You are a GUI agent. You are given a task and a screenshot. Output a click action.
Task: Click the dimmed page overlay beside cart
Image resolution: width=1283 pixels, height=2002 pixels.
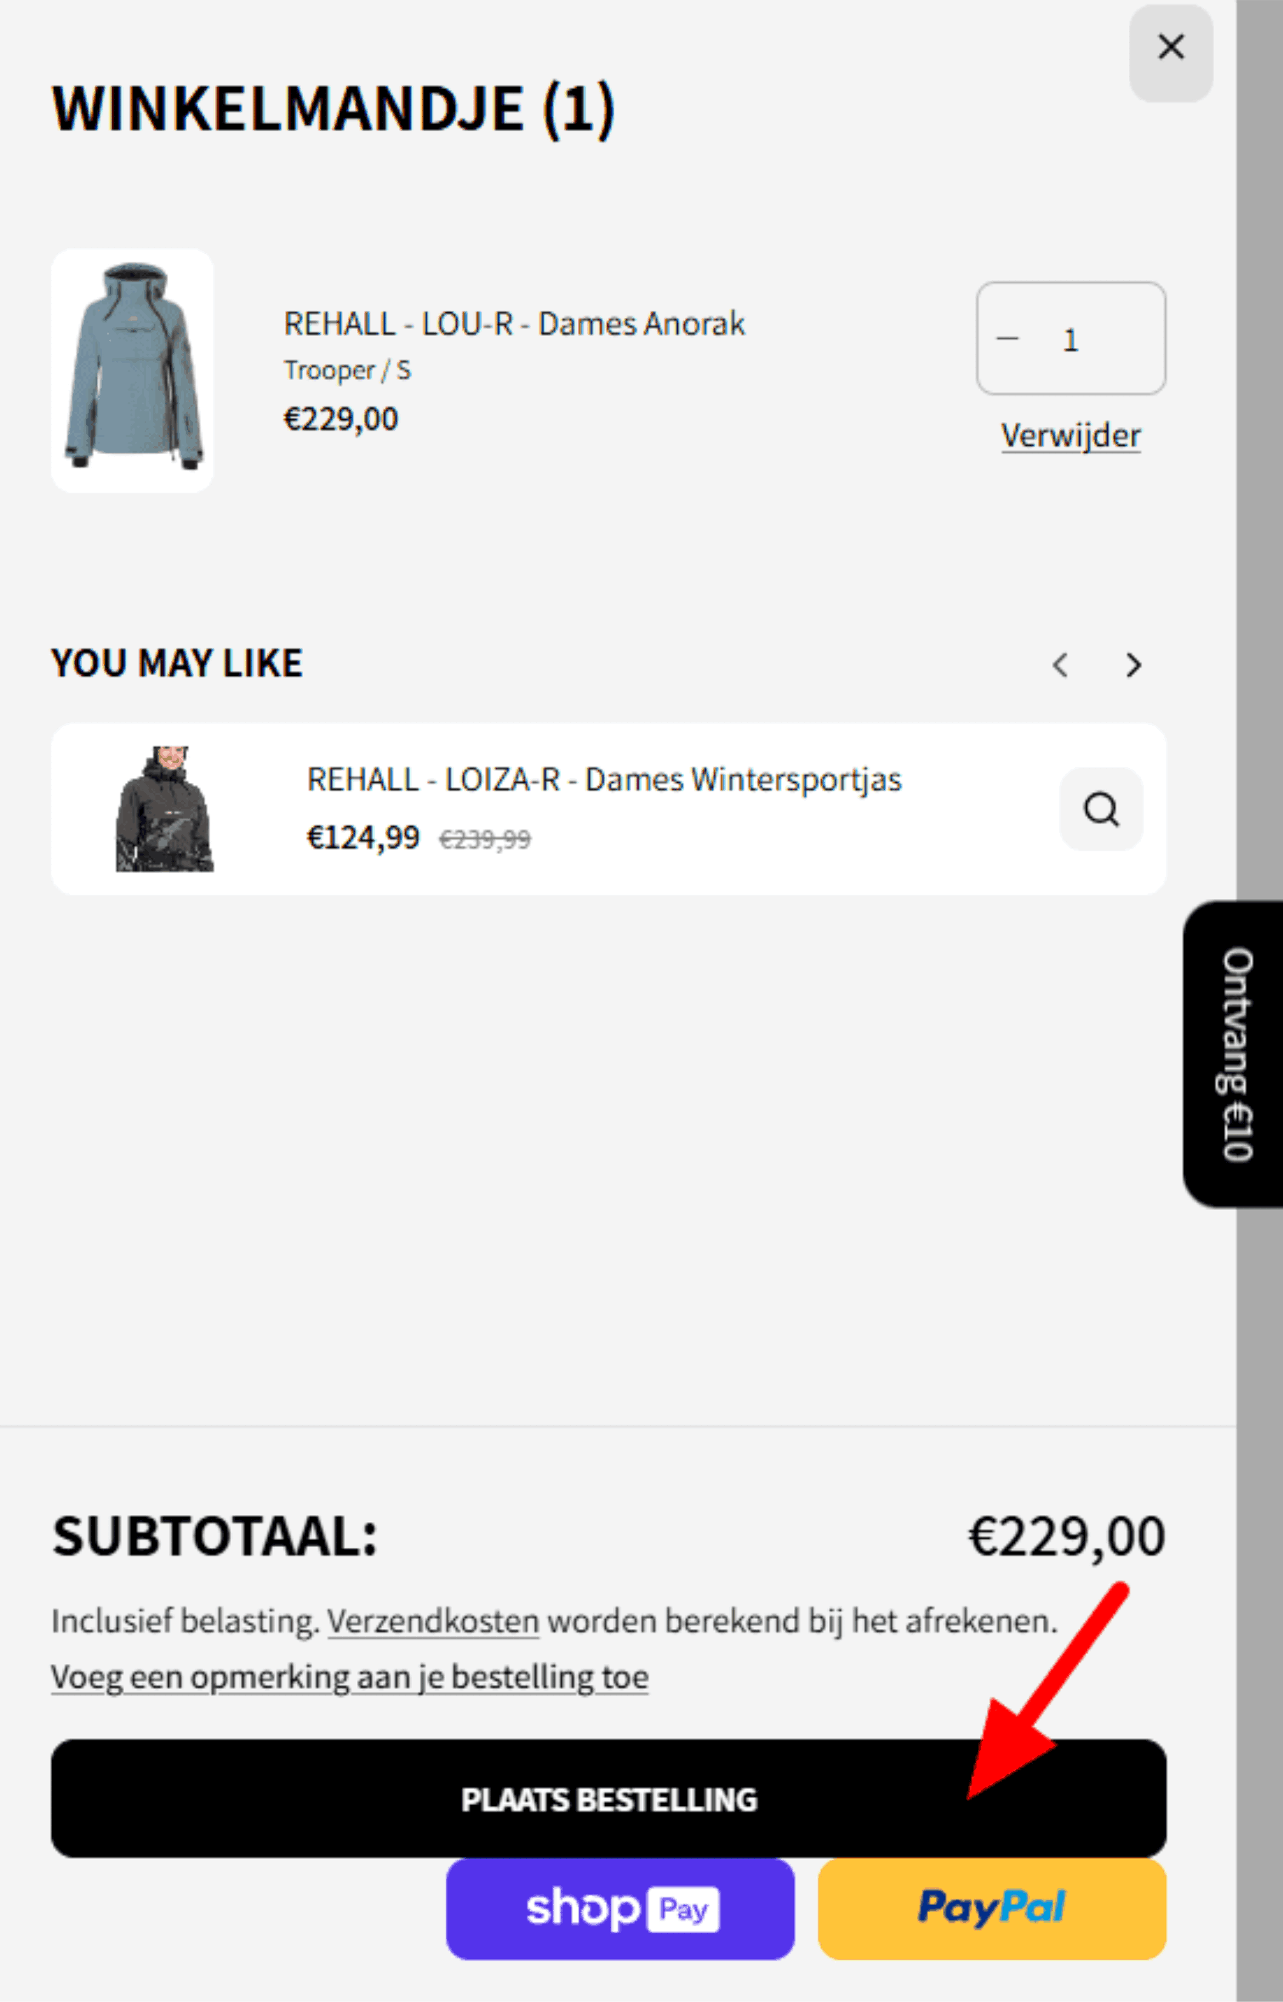pos(1259,500)
